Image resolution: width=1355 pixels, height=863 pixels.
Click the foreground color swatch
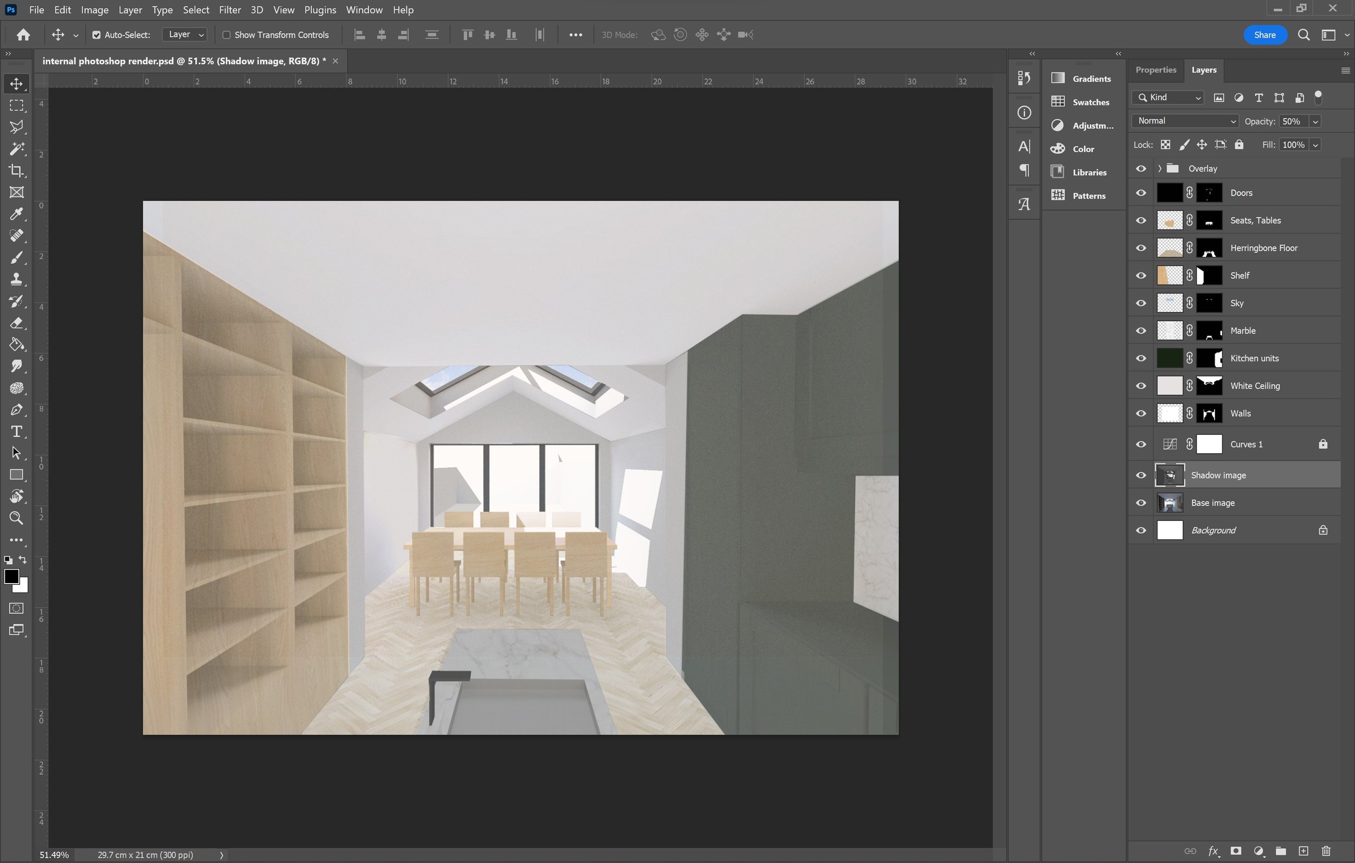coord(10,576)
